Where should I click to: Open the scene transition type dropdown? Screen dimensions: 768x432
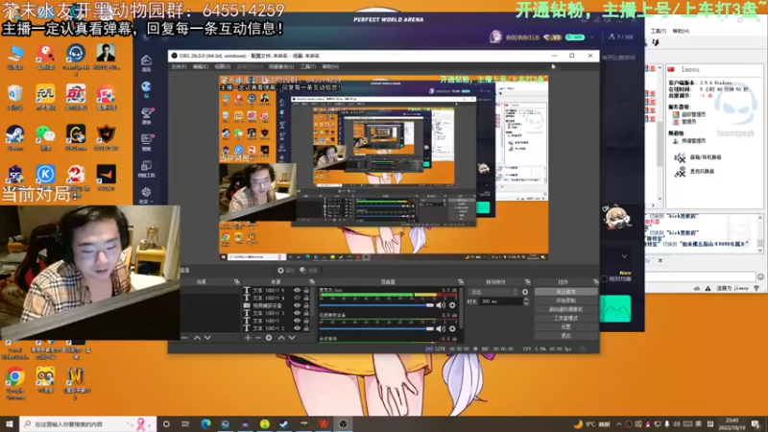click(493, 292)
